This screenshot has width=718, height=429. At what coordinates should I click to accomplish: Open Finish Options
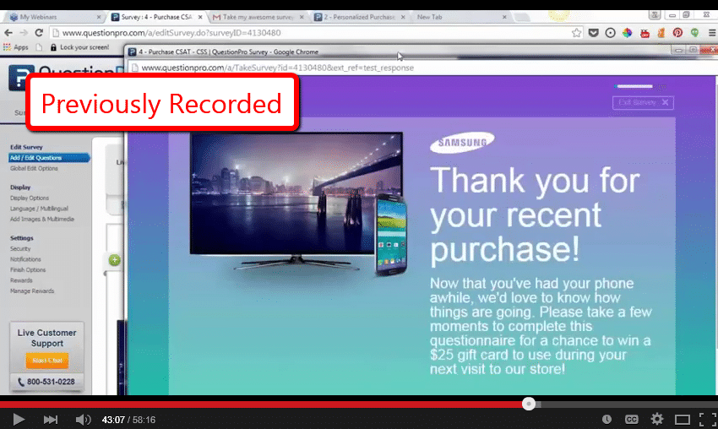[x=28, y=270]
